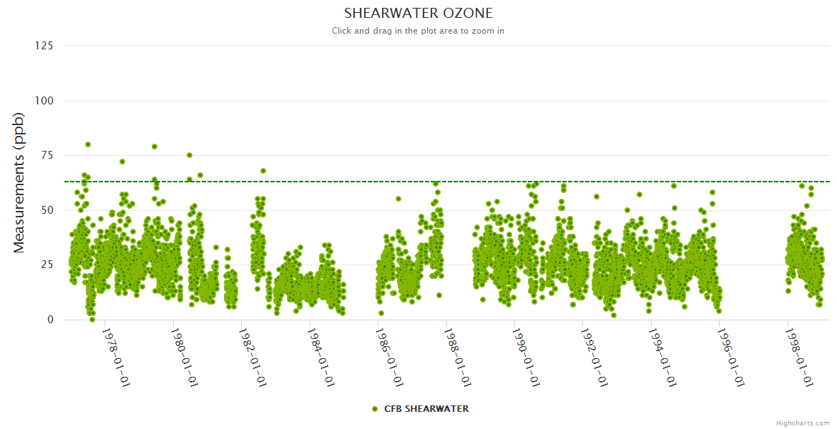Click the green CFB SHEARWATER legend marker
This screenshot has width=837, height=429.
pyautogui.click(x=374, y=409)
